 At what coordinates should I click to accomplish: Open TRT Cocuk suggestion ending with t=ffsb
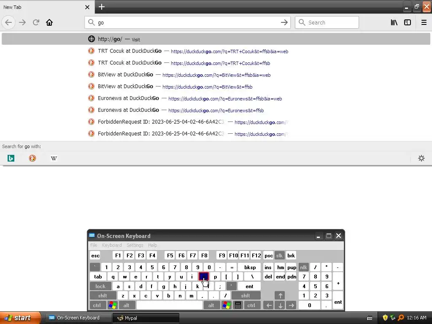tap(216, 63)
